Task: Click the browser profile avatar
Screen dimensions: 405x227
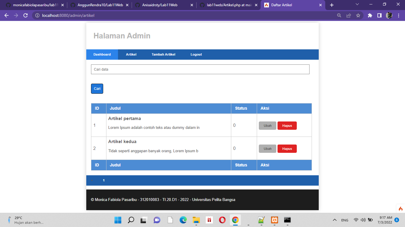Action: [x=389, y=15]
